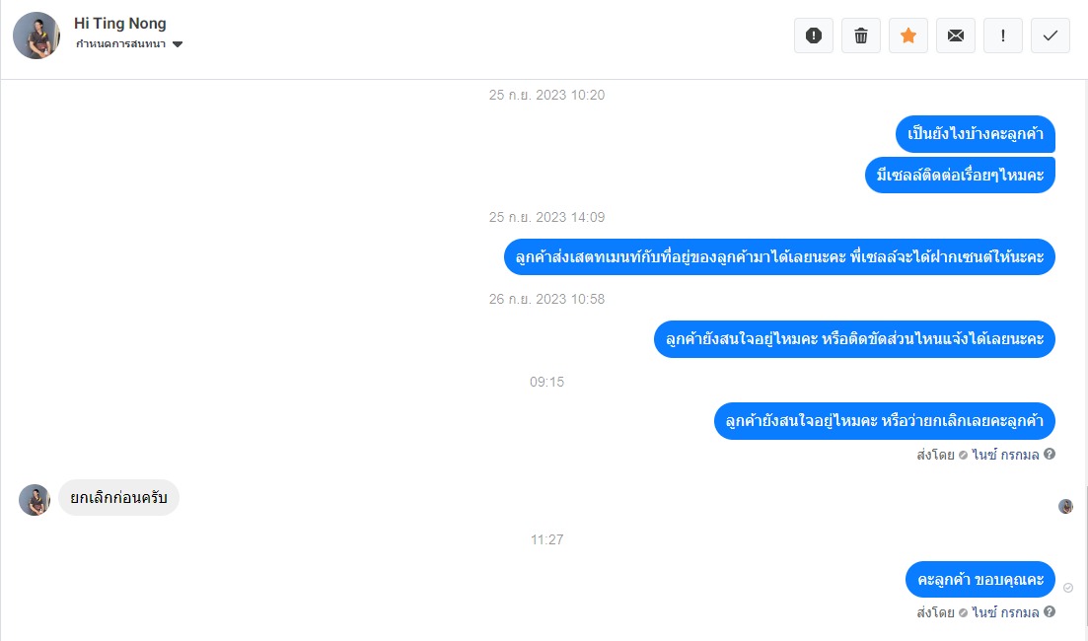The image size is (1088, 641).
Task: Mark the conversation as spam with the exclamation-circle icon
Action: (x=813, y=36)
